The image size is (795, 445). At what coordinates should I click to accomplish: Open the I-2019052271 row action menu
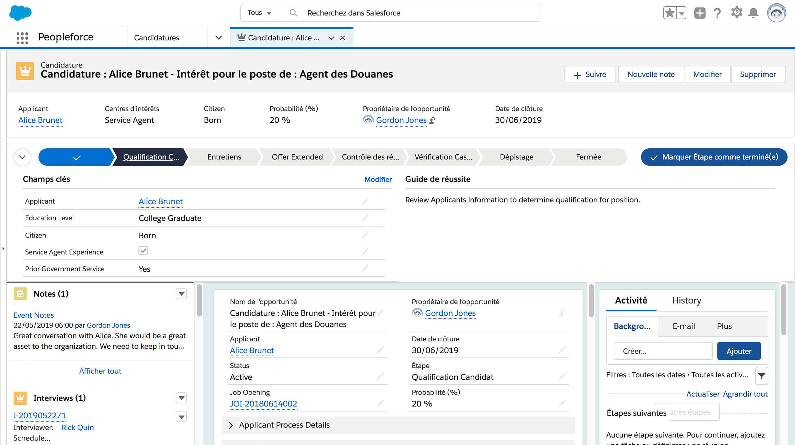click(181, 416)
